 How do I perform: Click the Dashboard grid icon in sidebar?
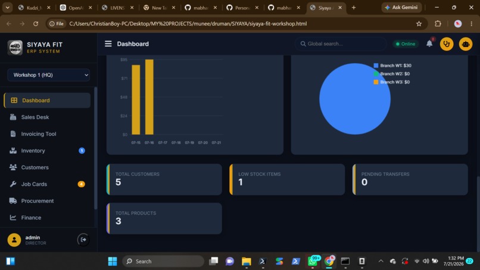tap(14, 100)
